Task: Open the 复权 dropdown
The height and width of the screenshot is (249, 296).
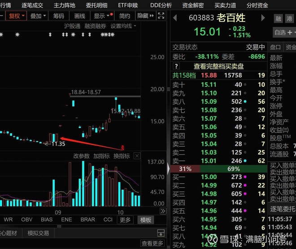Action: 17,16
